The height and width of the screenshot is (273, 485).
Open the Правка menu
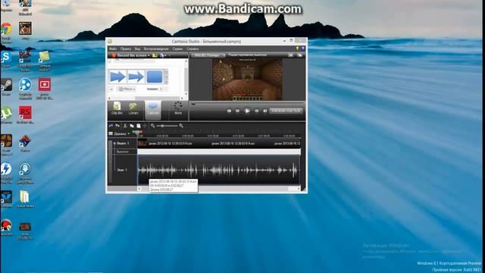126,49
